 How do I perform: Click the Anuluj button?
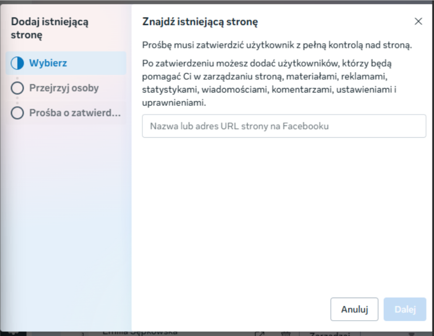coord(354,308)
